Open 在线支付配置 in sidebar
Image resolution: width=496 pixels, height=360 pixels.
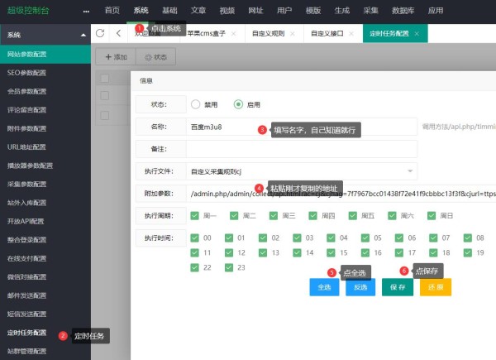[x=45, y=258]
